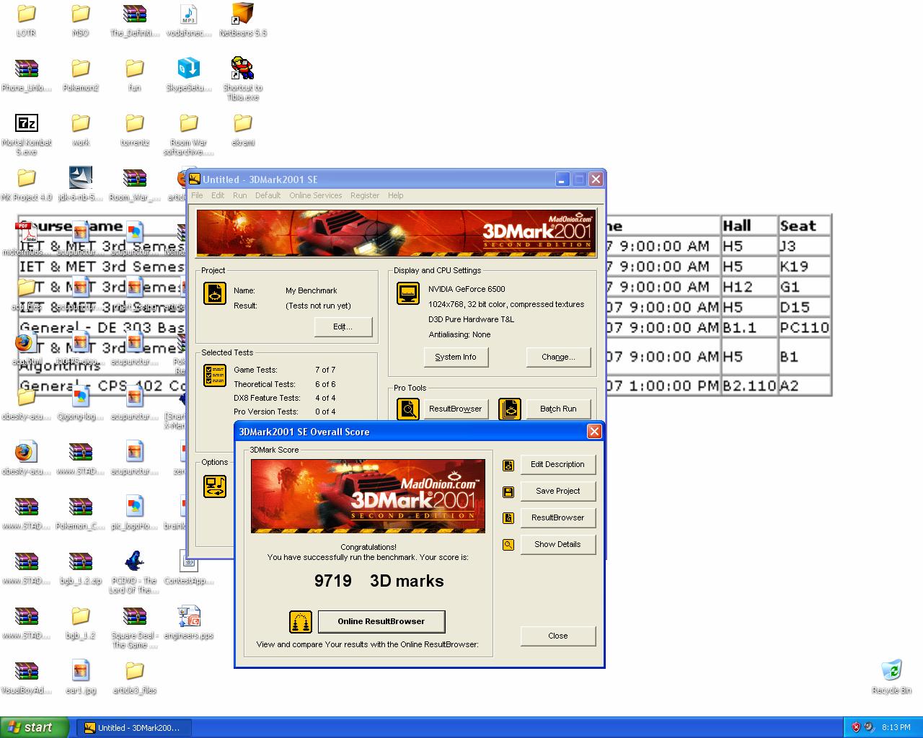Click the Pro Tools ResultBrowser button
This screenshot has width=923, height=738.
[x=456, y=409]
